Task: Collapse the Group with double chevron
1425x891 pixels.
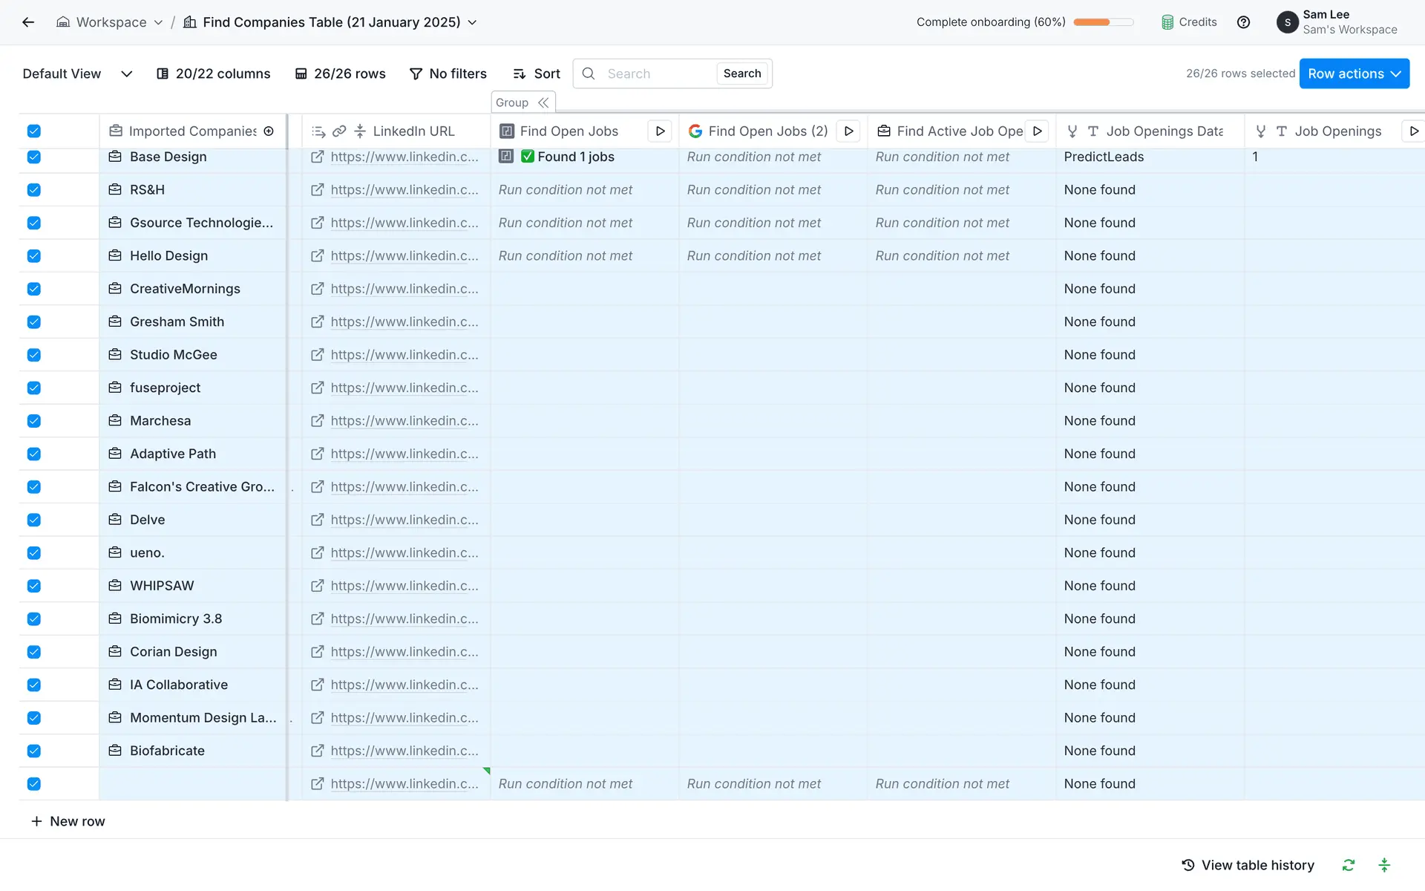Action: (x=543, y=102)
